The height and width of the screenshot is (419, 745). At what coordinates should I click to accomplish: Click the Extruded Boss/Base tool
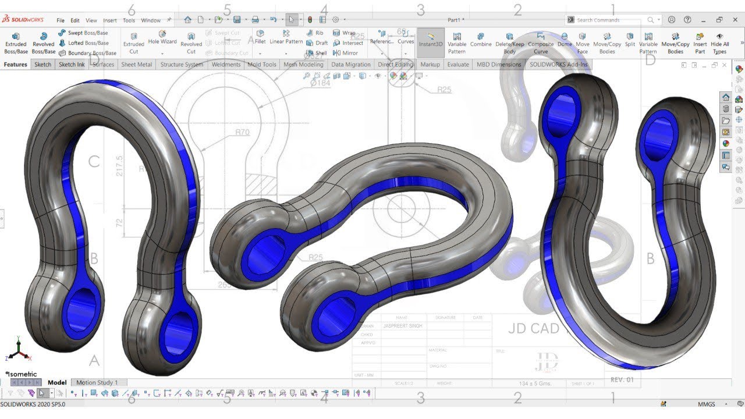coord(16,44)
